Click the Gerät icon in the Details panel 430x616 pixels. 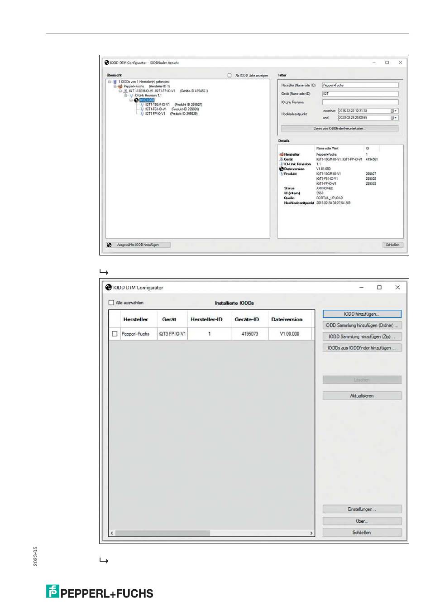tap(281, 159)
